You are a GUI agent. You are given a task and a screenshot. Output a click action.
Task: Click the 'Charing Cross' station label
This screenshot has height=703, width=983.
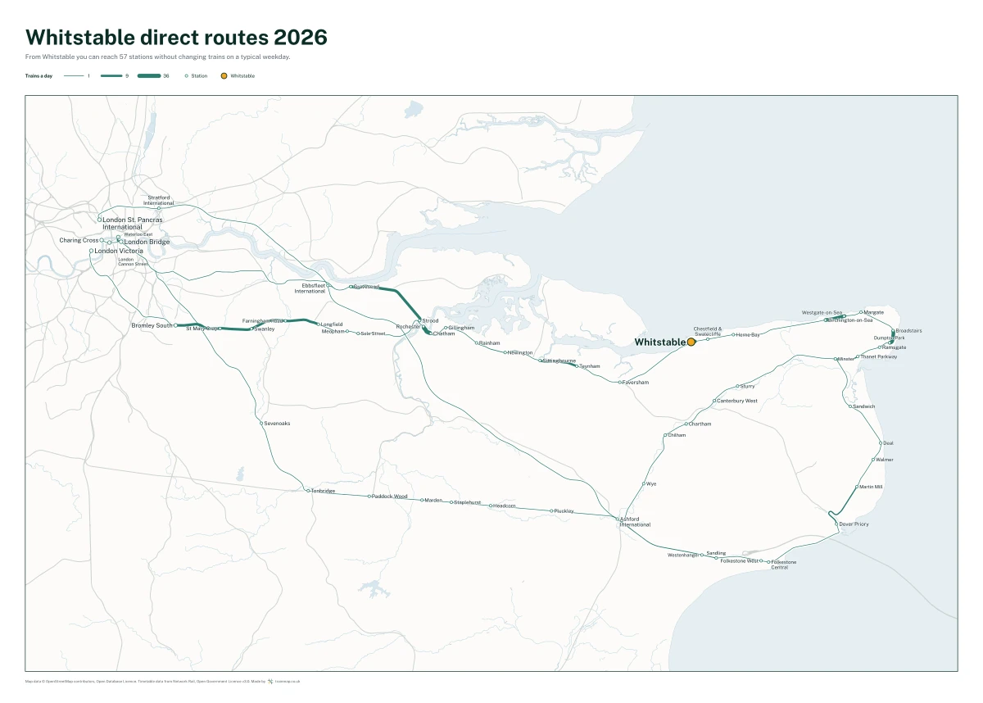coord(79,241)
